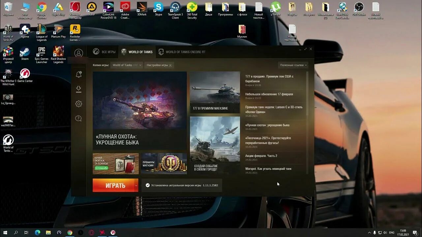This screenshot has height=237, width=422.
Task: Open the action center notifications icon
Action: coord(415,232)
